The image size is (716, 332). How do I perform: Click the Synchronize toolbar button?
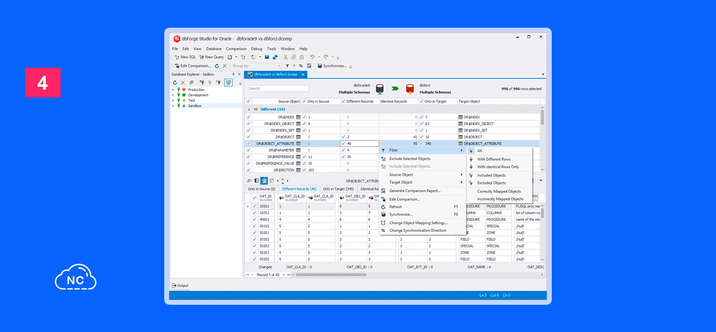332,66
